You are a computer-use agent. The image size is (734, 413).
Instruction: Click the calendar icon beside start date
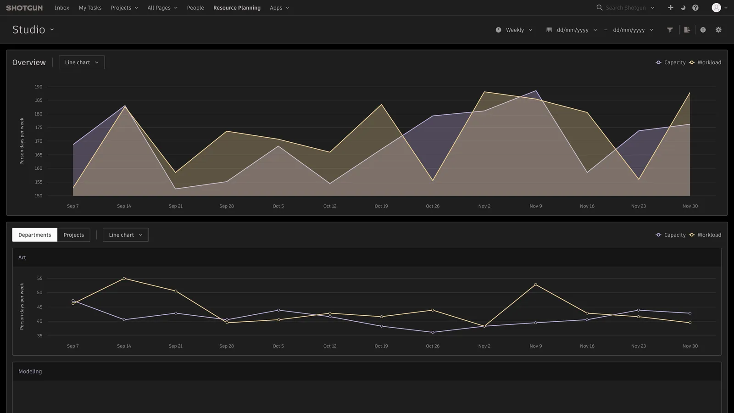click(x=549, y=30)
